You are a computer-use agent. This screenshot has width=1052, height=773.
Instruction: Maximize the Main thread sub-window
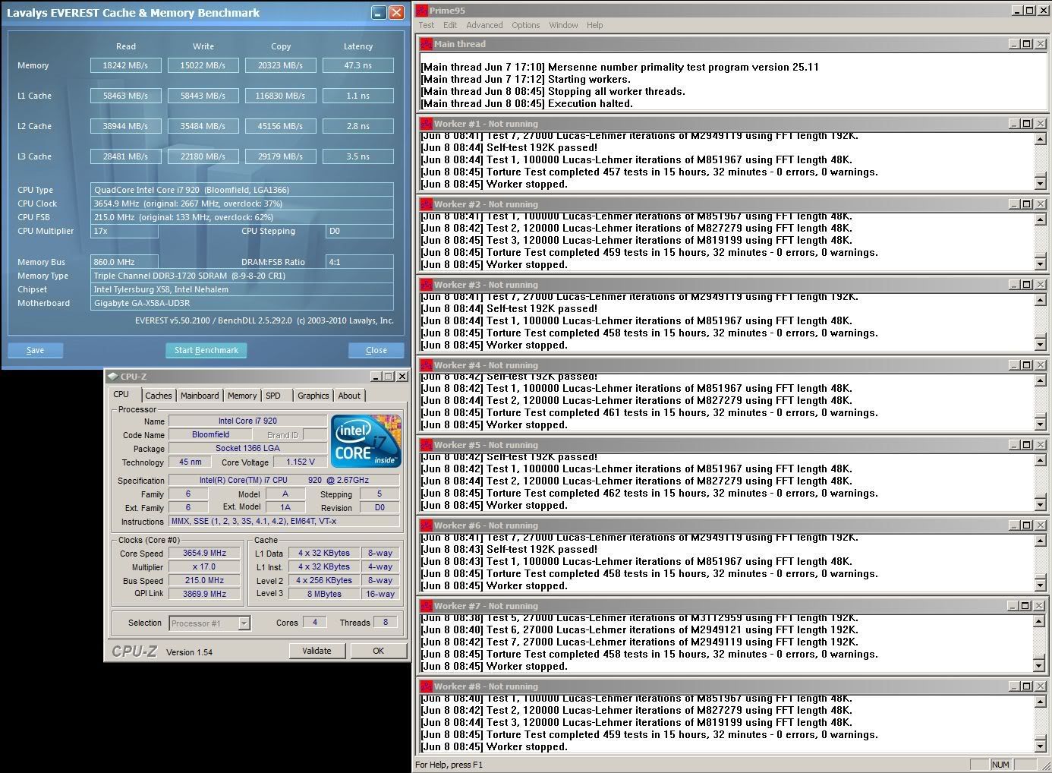pyautogui.click(x=1026, y=44)
